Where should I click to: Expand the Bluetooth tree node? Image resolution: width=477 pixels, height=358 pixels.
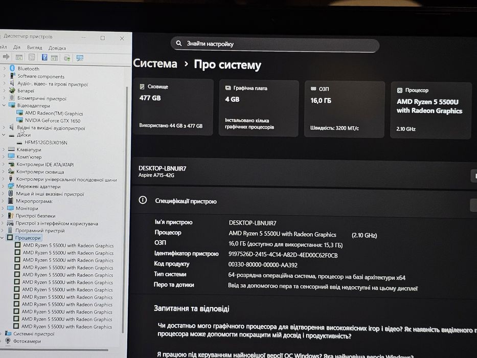(4, 68)
